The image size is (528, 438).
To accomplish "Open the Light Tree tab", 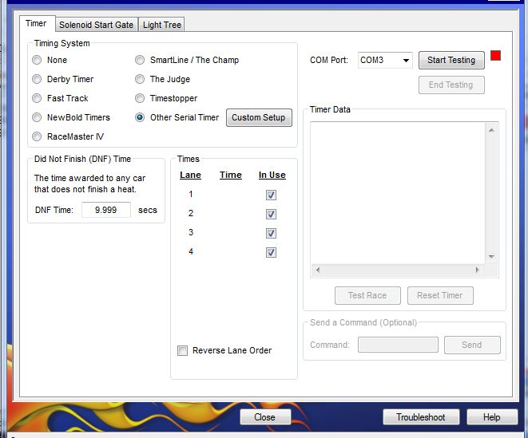I will click(x=162, y=25).
